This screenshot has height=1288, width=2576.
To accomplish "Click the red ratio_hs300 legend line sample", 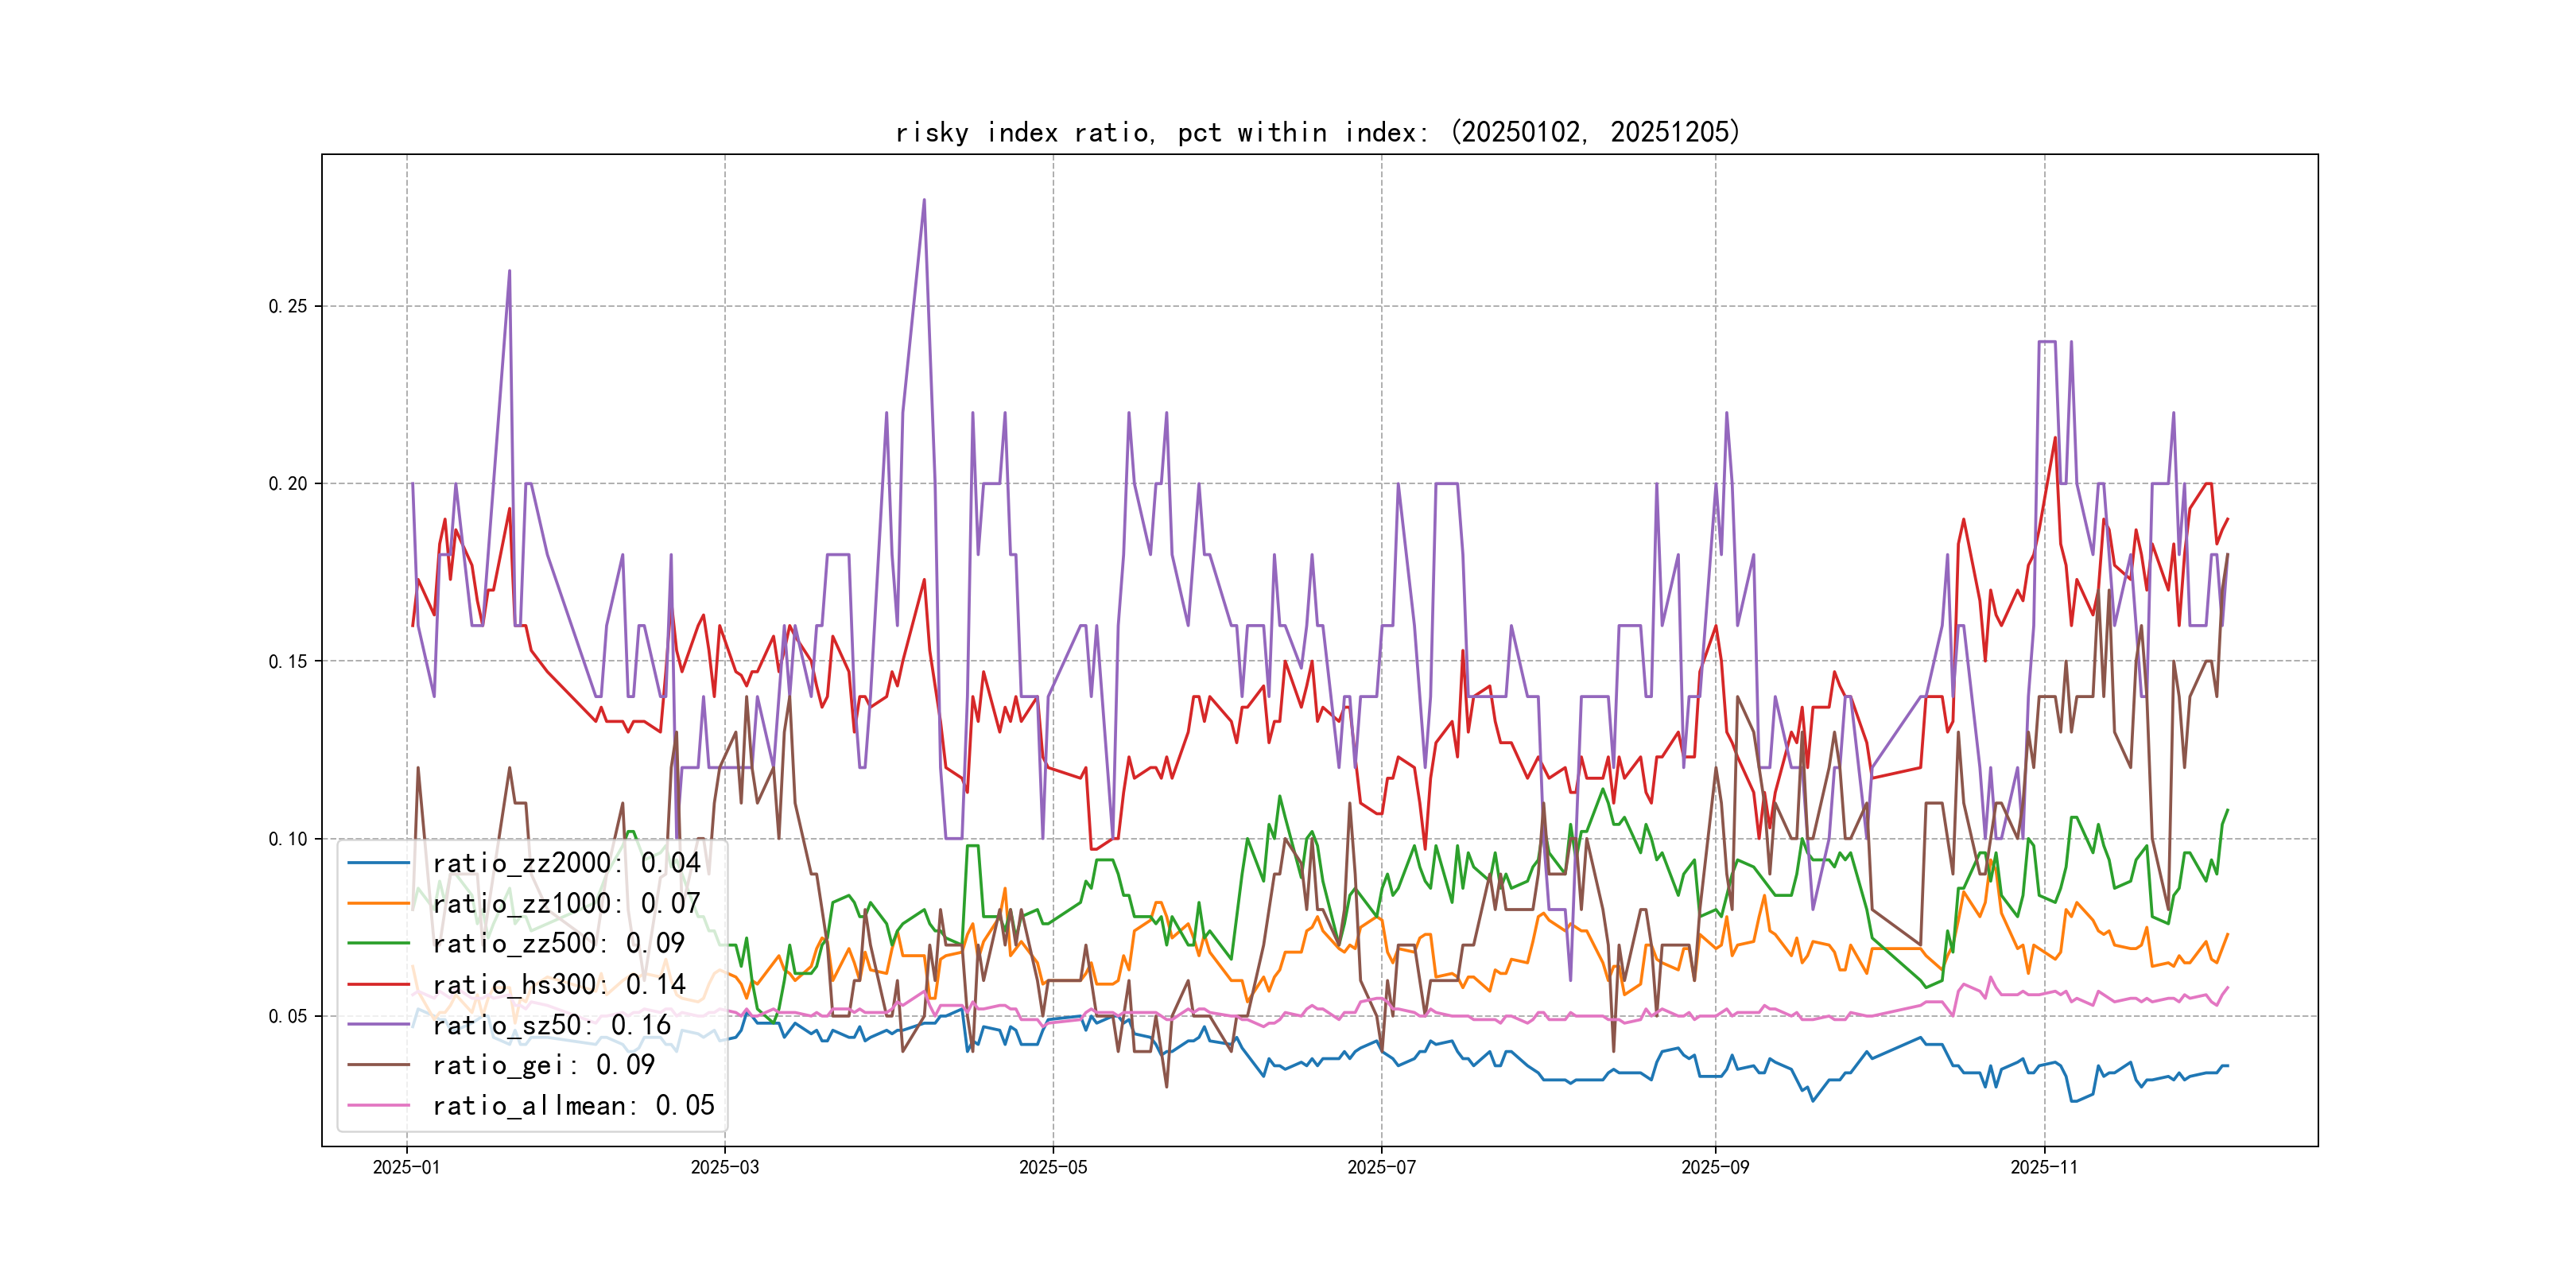I will pyautogui.click(x=378, y=984).
